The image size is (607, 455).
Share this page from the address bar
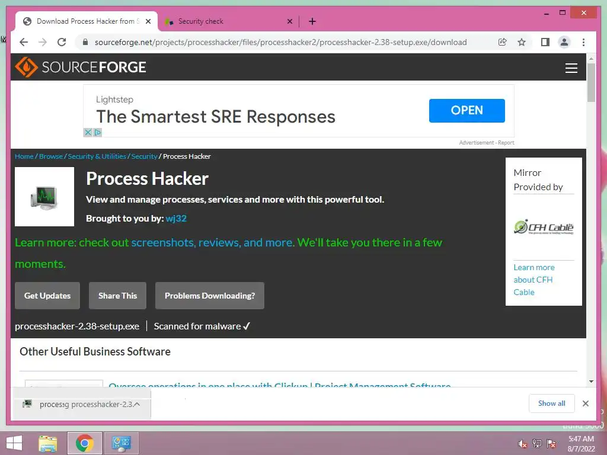point(502,42)
